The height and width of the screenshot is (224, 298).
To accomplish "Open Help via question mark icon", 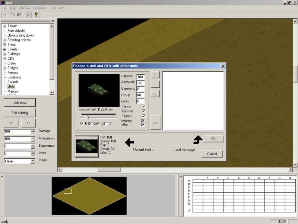I will pos(36,15).
